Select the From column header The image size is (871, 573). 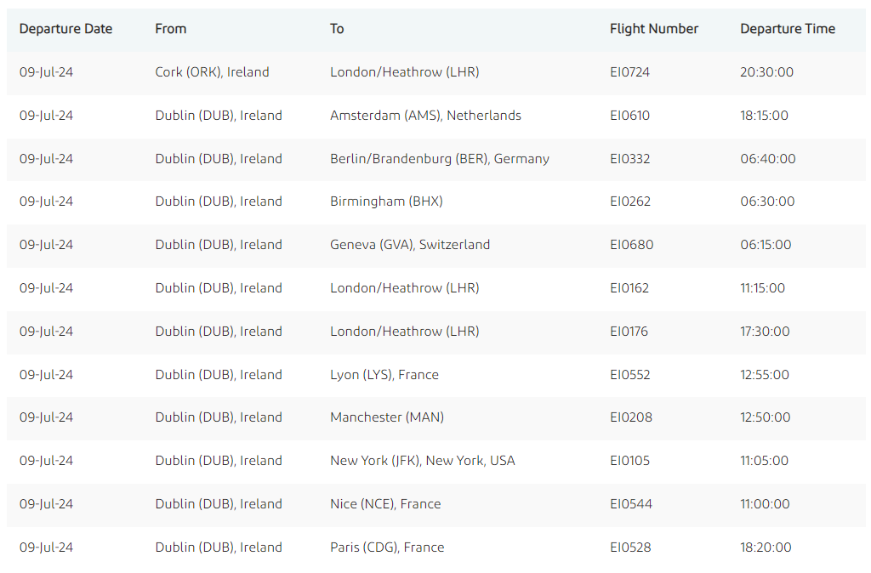tap(170, 29)
